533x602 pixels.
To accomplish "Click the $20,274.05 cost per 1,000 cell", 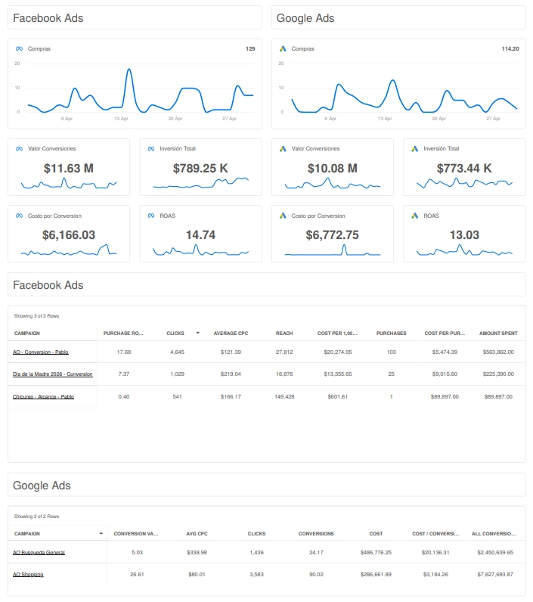I will (338, 352).
